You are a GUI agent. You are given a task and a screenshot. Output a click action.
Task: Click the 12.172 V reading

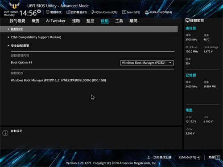pyautogui.click(x=191, y=122)
